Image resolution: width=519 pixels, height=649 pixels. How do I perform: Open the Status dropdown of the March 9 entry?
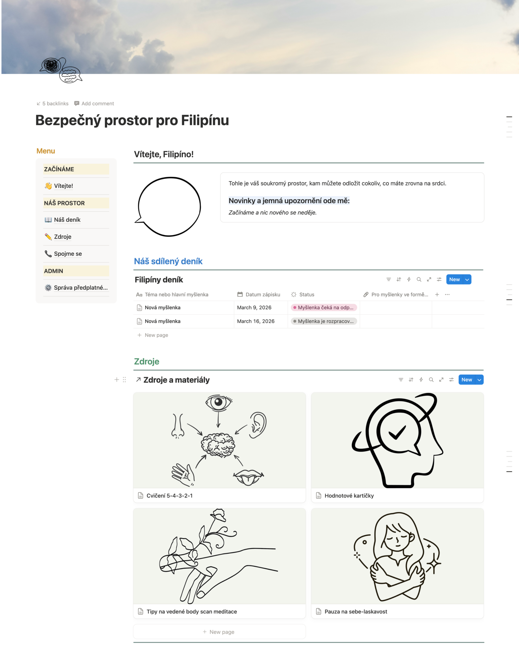pyautogui.click(x=324, y=307)
